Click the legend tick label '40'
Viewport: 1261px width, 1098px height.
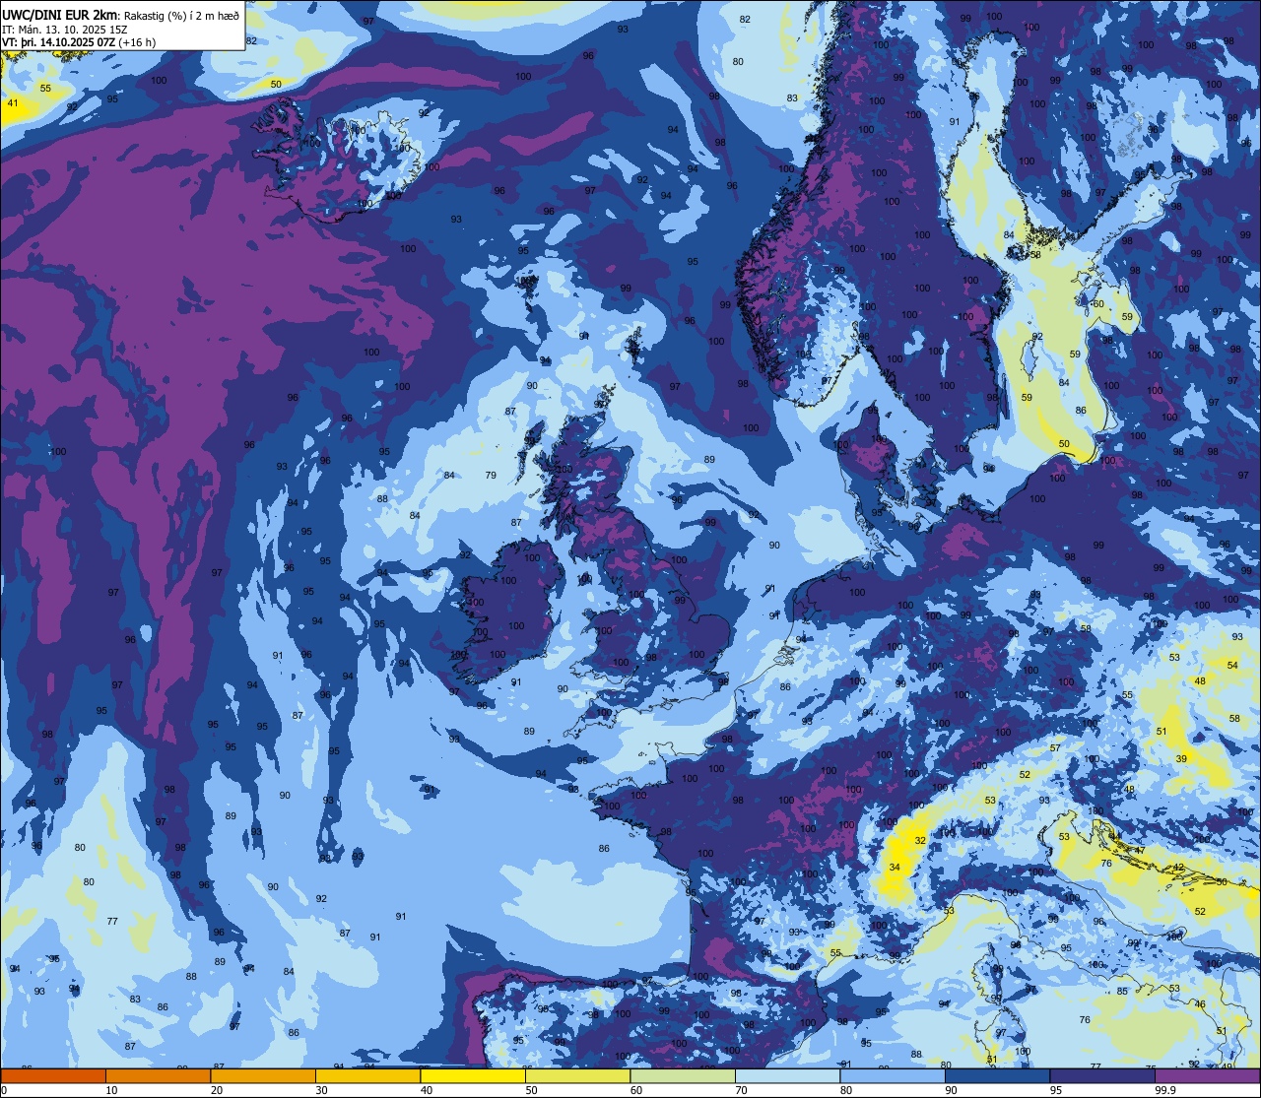click(427, 1089)
